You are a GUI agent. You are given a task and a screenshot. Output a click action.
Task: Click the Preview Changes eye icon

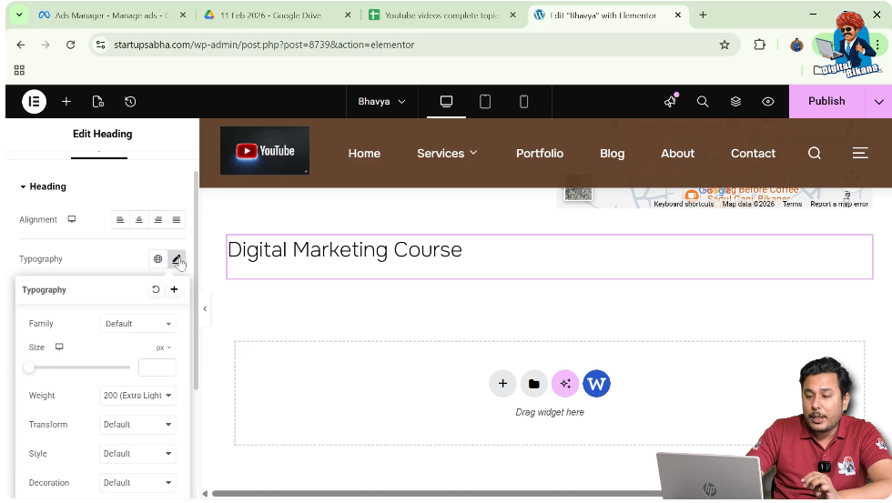pos(768,102)
